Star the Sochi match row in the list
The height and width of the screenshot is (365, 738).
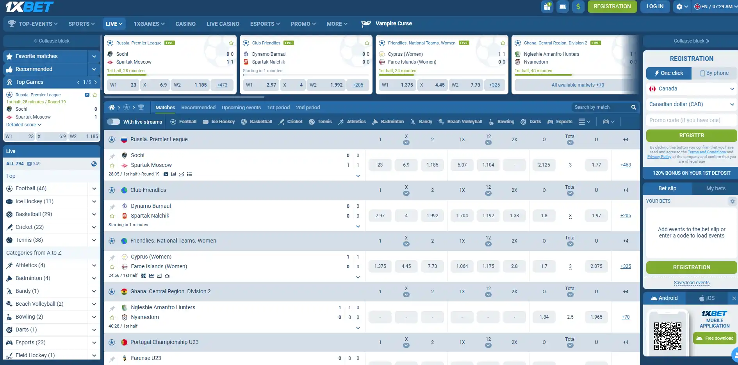coord(112,165)
